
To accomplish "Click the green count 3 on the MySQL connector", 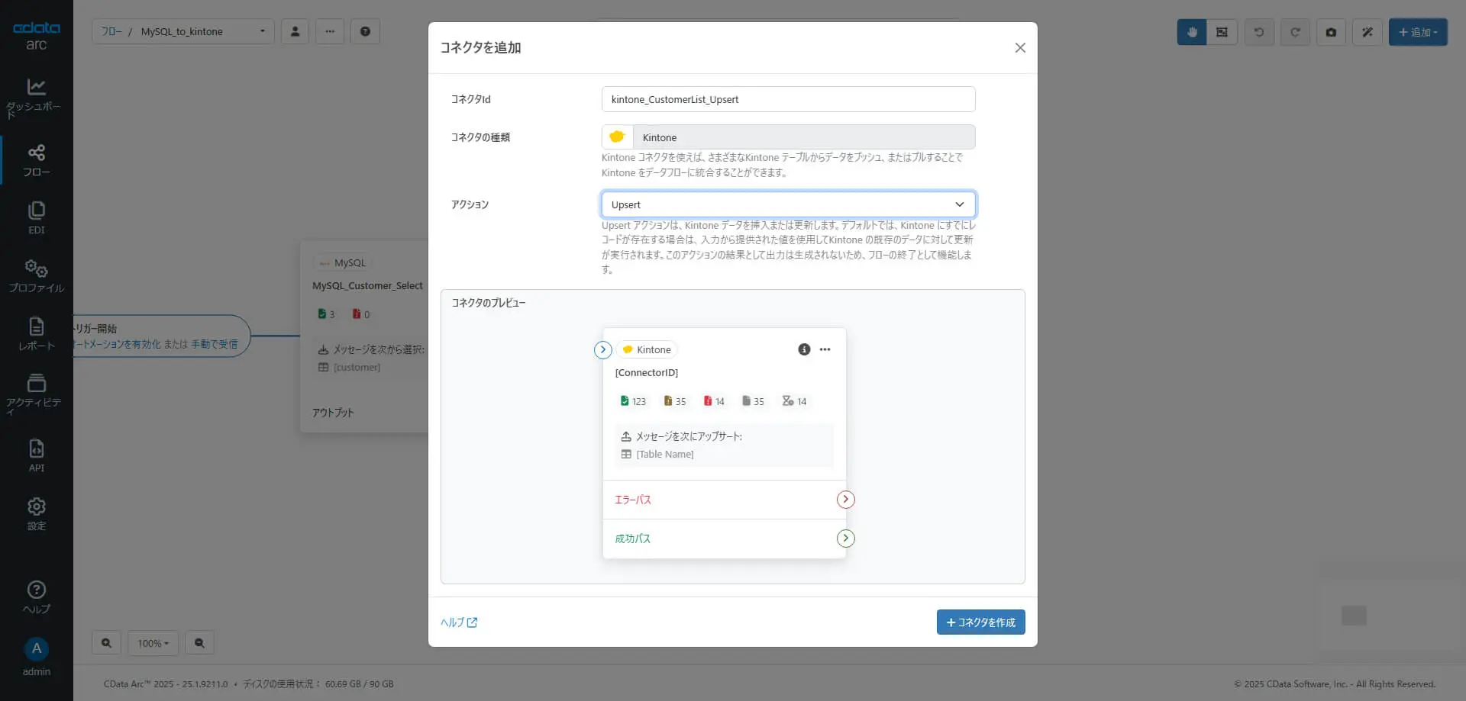I will (x=326, y=314).
